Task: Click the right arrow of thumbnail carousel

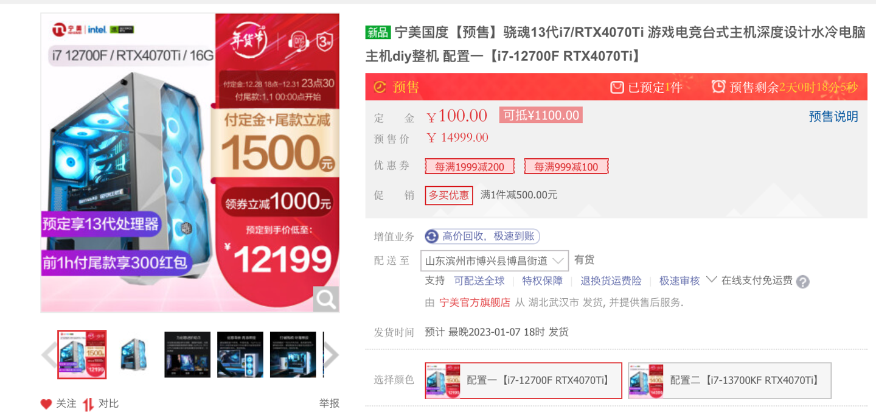Action: [x=331, y=355]
